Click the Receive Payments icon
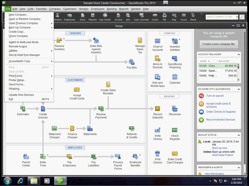The width and height of the screenshot is (249, 186). coord(101,109)
